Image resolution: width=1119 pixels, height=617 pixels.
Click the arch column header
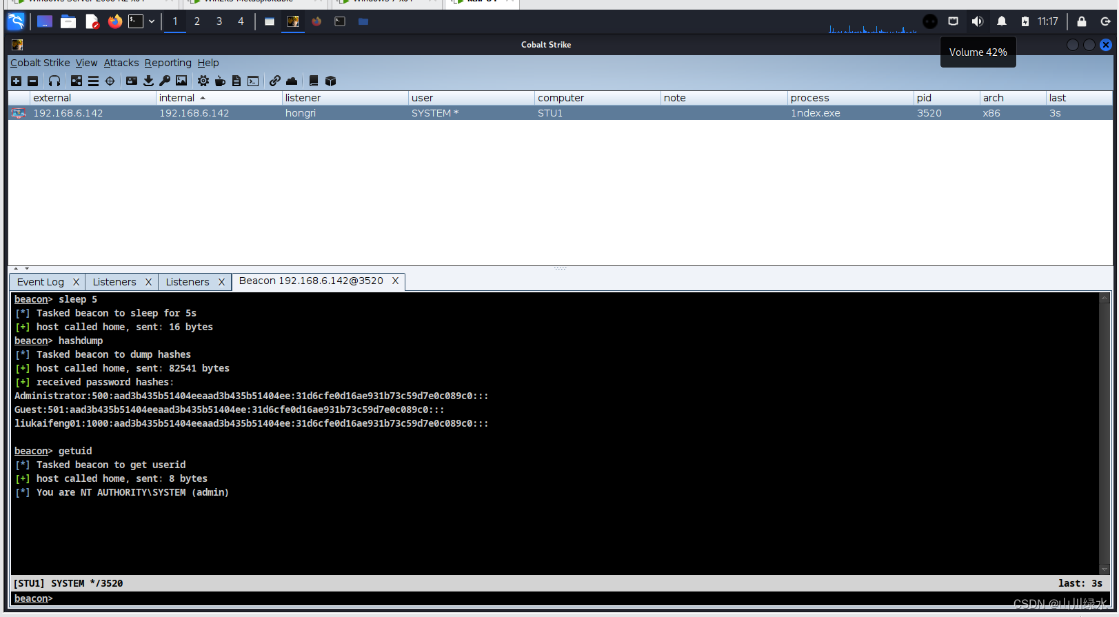(1013, 98)
